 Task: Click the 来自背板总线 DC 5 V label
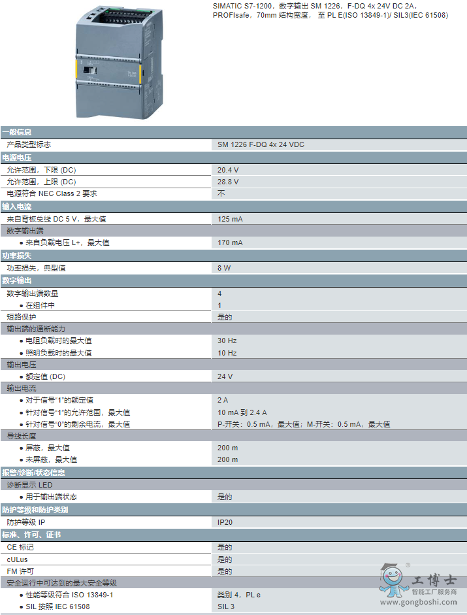56,219
